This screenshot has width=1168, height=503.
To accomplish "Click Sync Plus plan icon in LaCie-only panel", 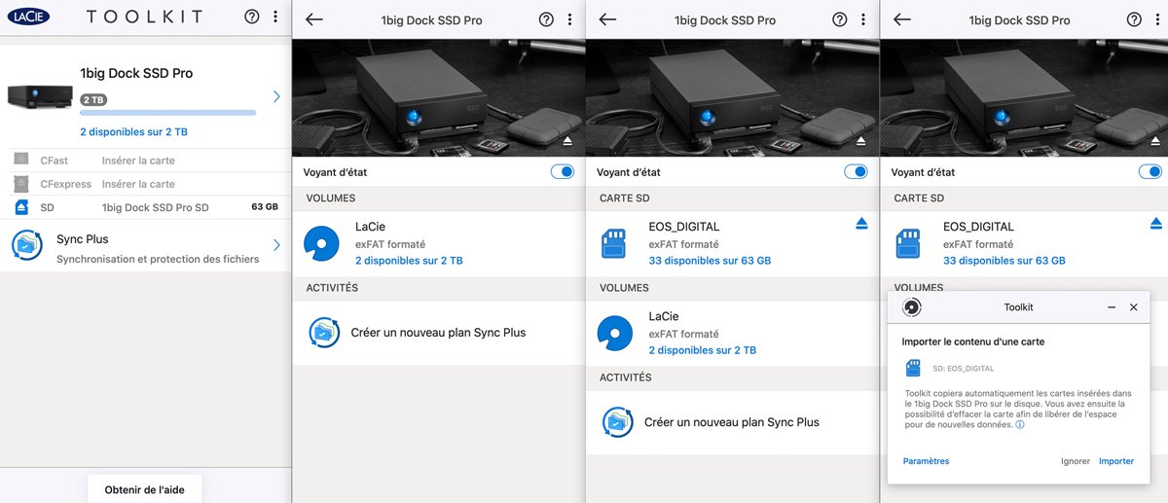I will click(x=324, y=332).
